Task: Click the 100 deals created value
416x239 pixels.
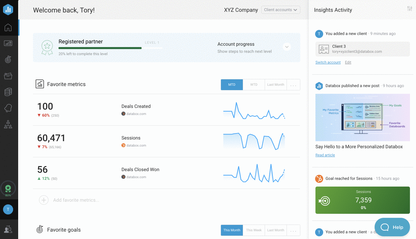Action: coord(45,107)
